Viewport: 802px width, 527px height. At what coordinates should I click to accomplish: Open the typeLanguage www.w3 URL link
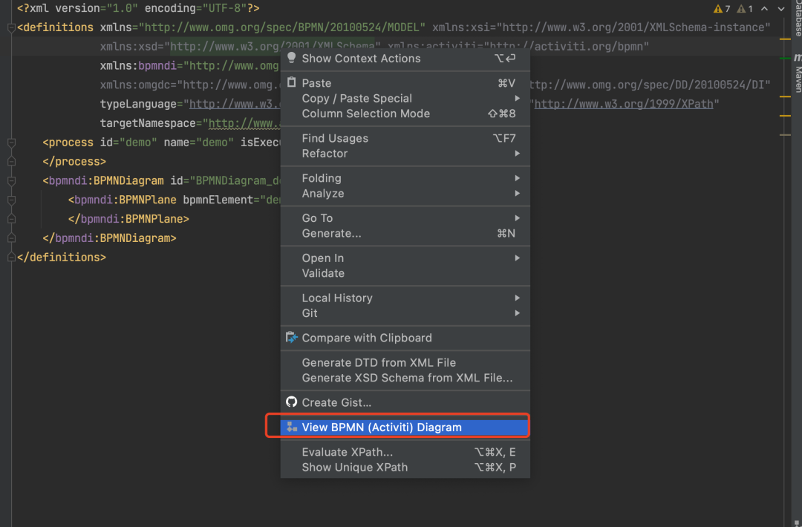point(235,104)
